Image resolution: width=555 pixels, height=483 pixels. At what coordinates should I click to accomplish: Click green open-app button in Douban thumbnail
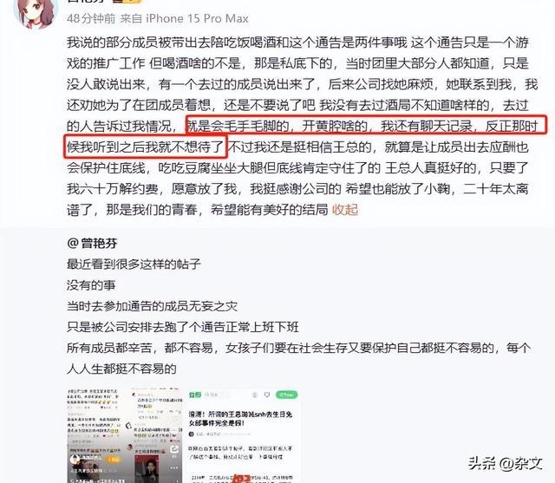click(x=287, y=395)
